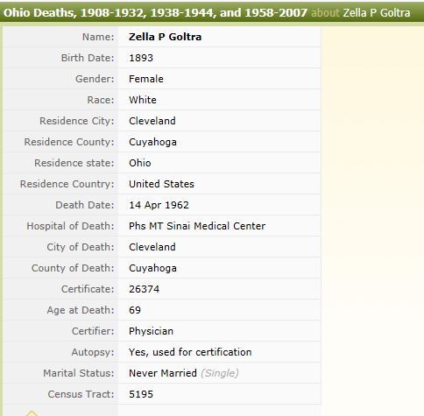Click the birth date value 1893
Viewport: 424px width, 416px height.
(141, 58)
